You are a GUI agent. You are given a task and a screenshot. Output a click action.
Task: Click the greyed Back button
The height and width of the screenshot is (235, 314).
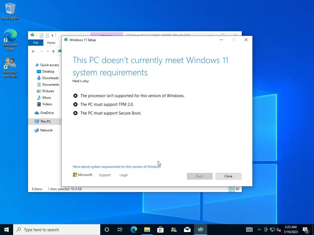[200, 176]
